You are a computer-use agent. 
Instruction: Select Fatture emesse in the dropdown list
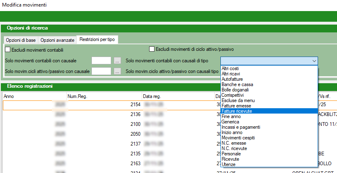click(236, 106)
